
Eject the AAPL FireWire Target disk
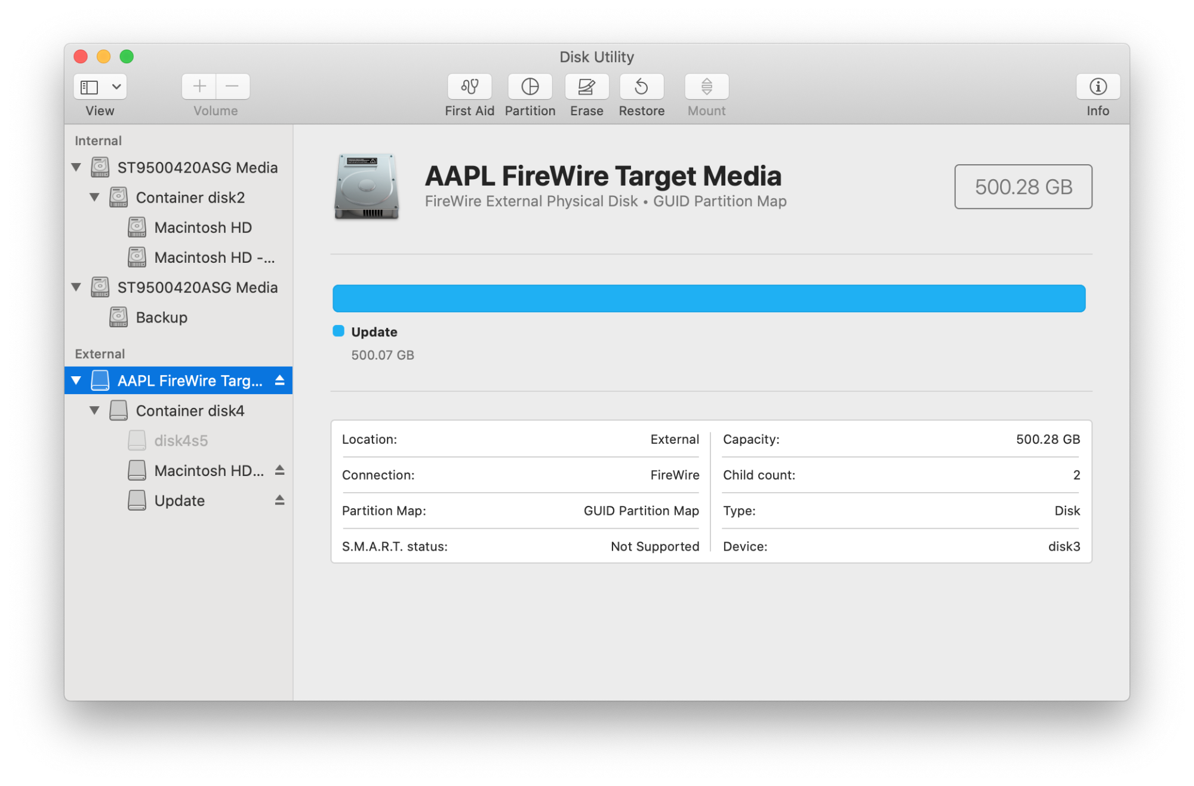[279, 380]
